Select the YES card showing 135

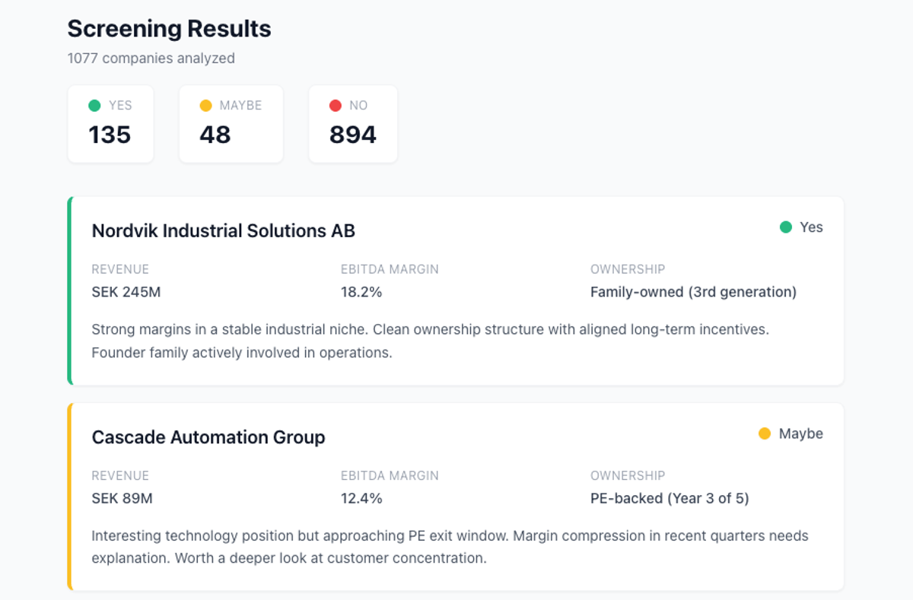tap(110, 123)
